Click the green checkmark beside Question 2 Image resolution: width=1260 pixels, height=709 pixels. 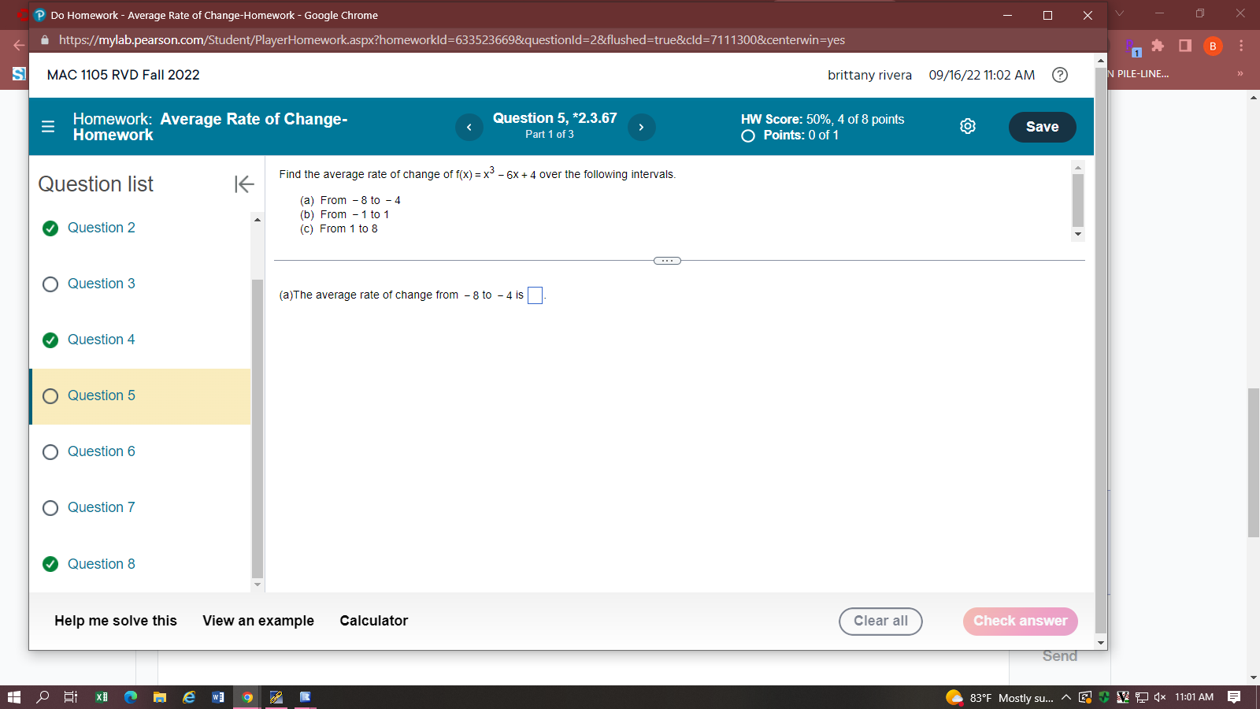tap(50, 228)
